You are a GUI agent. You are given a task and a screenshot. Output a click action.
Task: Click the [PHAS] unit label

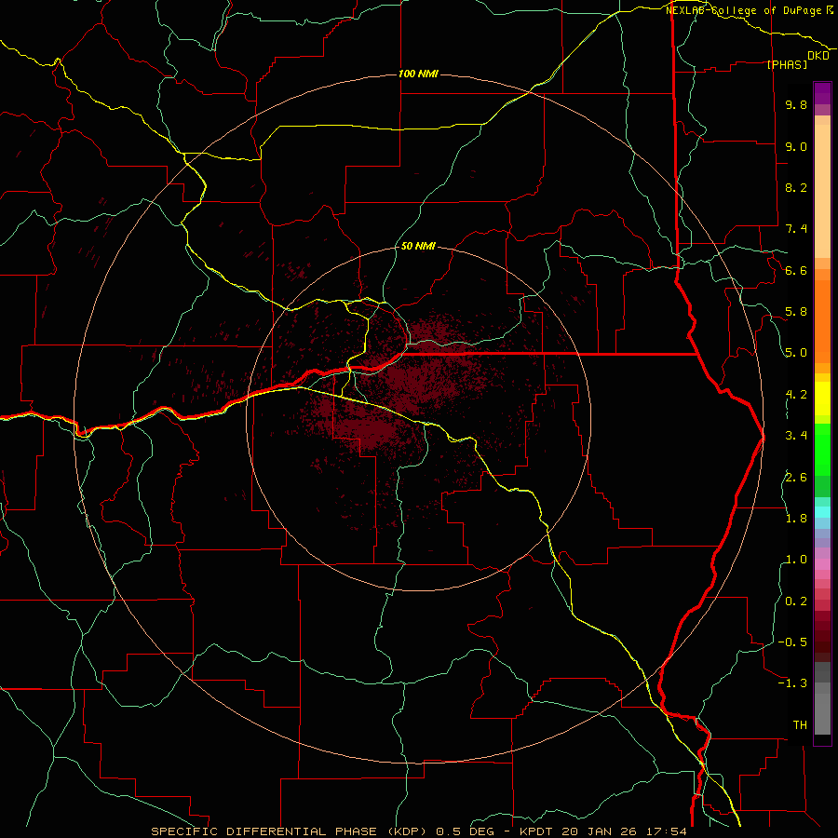(787, 64)
